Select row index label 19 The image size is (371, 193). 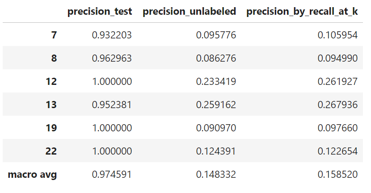point(51,128)
